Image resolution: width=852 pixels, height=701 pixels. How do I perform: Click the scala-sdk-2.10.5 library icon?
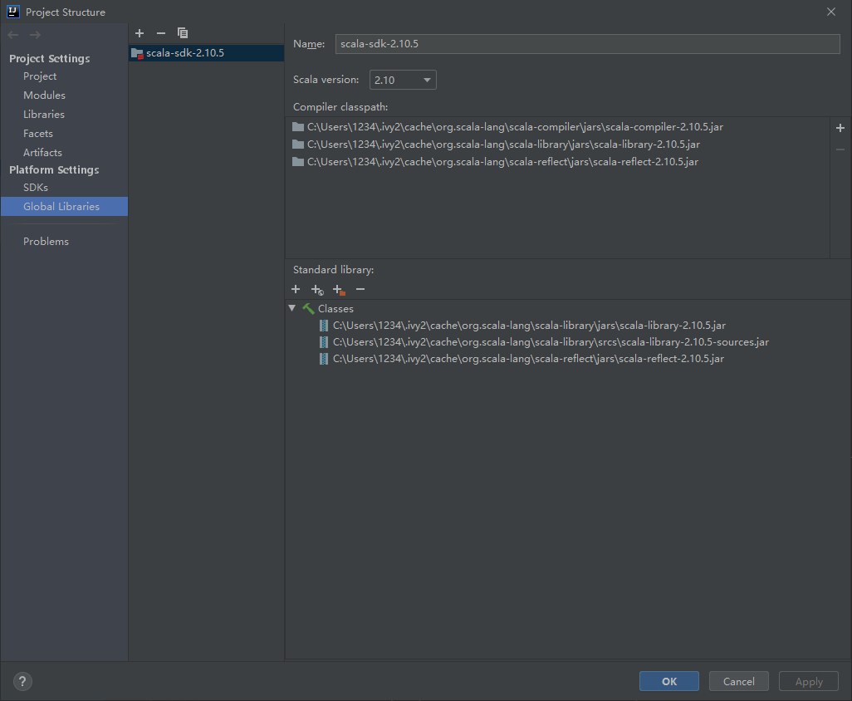(x=138, y=53)
